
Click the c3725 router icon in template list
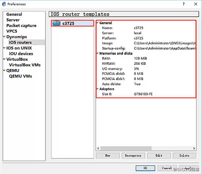click(x=56, y=23)
